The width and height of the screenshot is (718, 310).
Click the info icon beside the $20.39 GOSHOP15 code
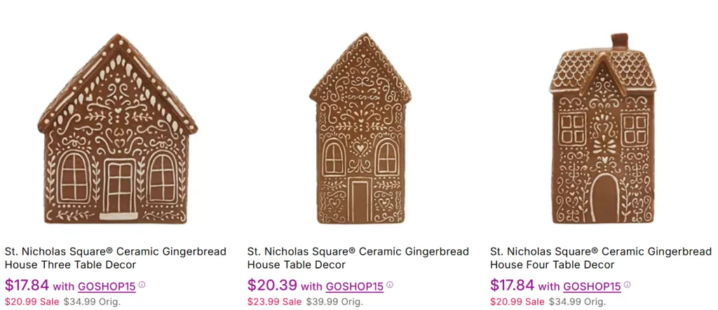point(390,285)
